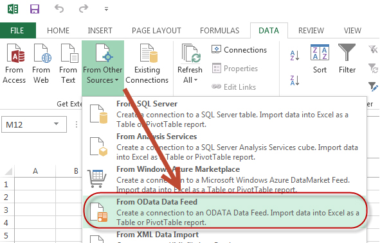Open the Name Box dropdown arrow

(x=56, y=124)
